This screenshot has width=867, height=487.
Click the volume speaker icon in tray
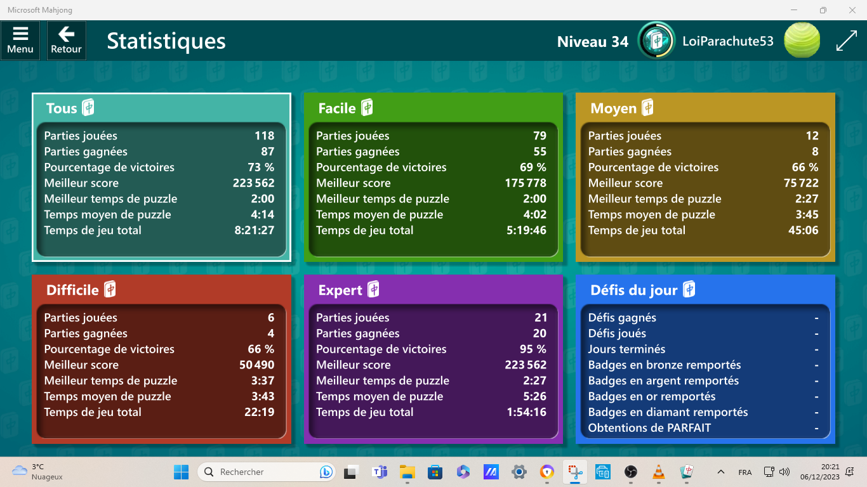pos(785,472)
